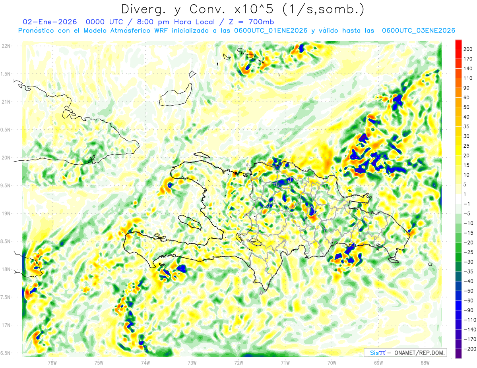Click the '68W' longitude axis label
Viewport: 477px width, 368px height.
click(x=425, y=362)
